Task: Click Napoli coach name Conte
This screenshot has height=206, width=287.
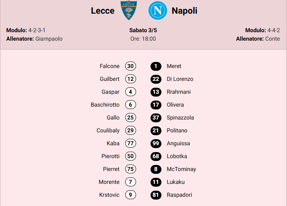Action: pos(273,39)
